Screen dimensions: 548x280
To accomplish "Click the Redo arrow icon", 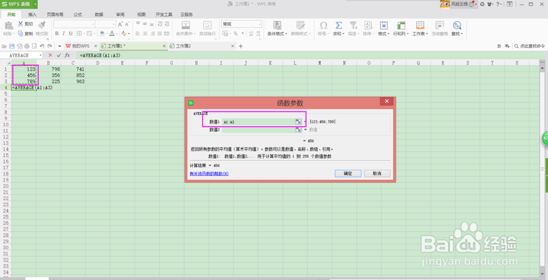I will click(50, 46).
